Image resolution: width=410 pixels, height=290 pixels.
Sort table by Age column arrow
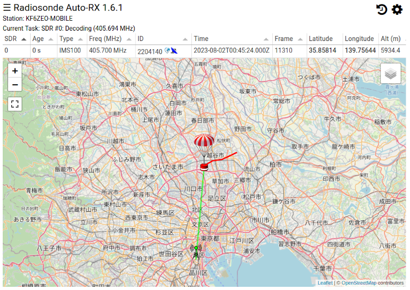click(x=51, y=39)
